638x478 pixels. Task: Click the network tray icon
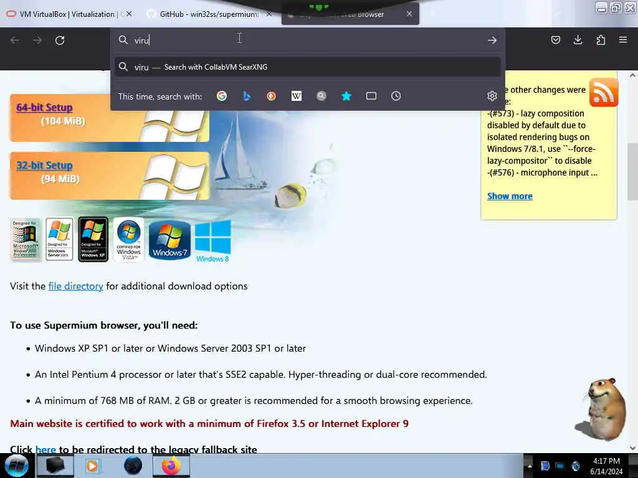560,466
